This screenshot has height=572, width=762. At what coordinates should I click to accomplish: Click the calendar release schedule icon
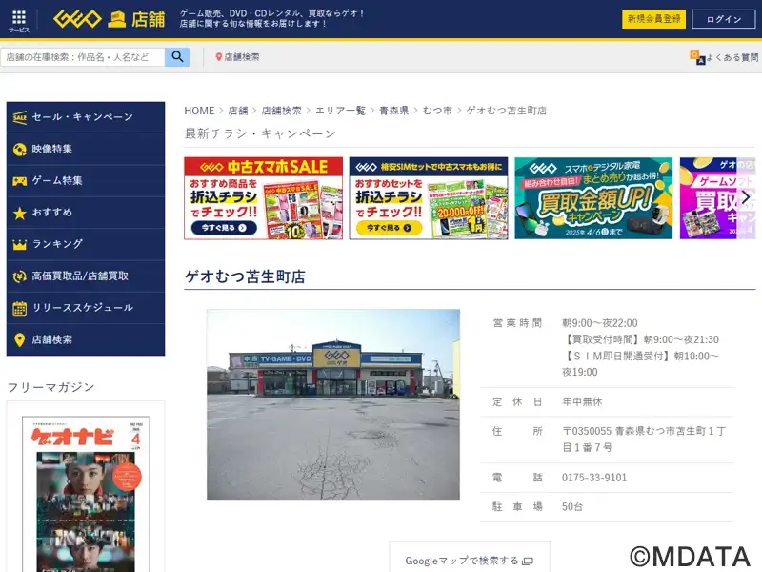point(19,308)
